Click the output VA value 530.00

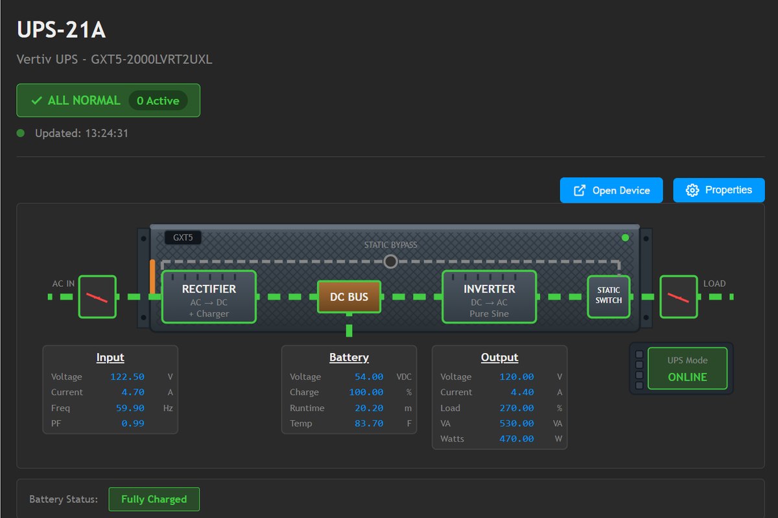(x=517, y=423)
